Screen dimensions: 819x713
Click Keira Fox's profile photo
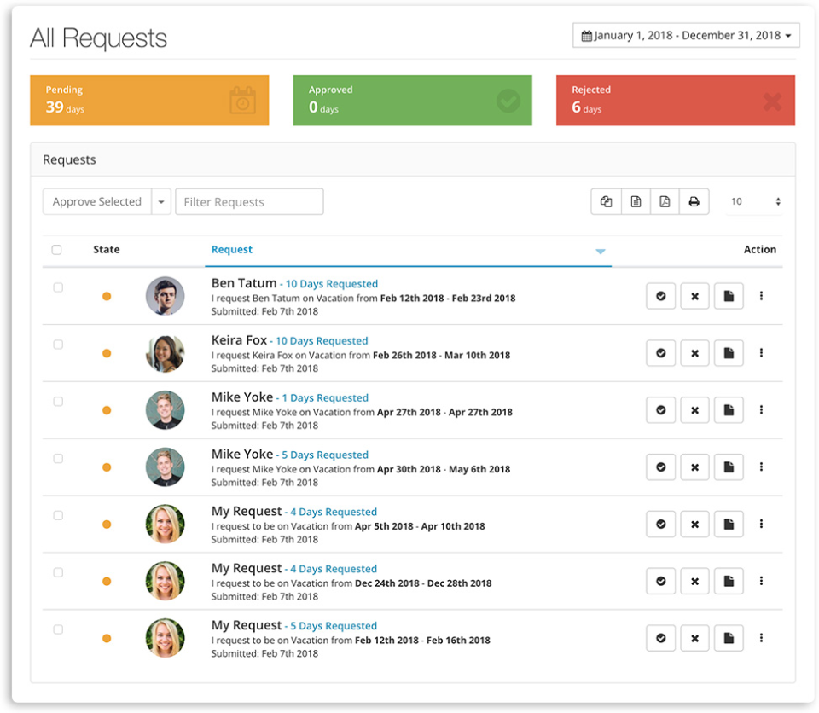pyautogui.click(x=165, y=353)
